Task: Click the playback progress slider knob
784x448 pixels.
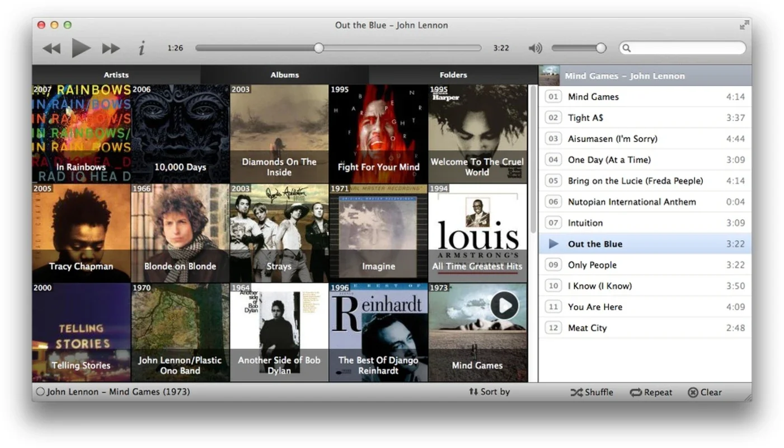Action: coord(318,48)
